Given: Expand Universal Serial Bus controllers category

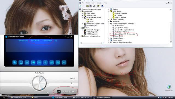Looking at the screenshot, I should (109, 42).
